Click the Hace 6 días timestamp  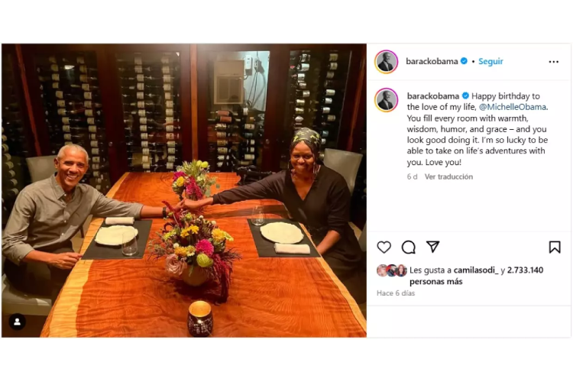[x=396, y=293]
